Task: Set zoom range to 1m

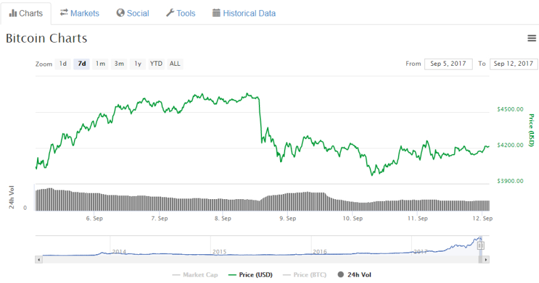Action: pyautogui.click(x=100, y=64)
